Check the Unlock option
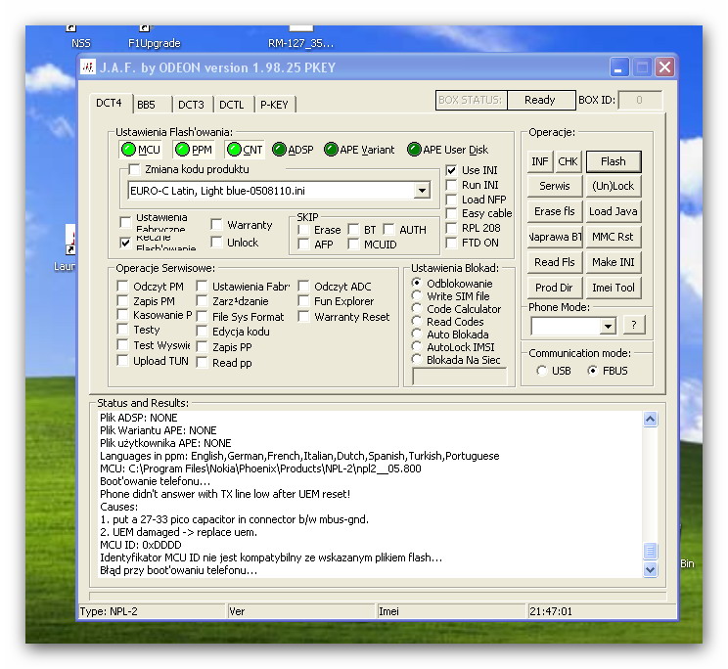This screenshot has height=669, width=728. coord(216,243)
